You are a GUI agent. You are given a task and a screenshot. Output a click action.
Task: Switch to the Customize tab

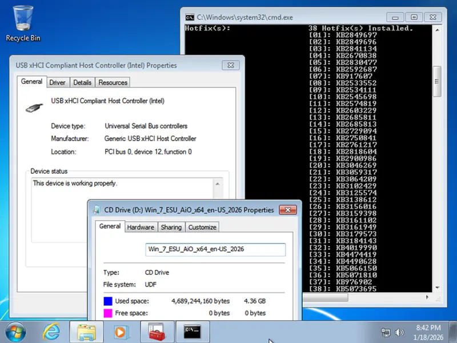202,227
